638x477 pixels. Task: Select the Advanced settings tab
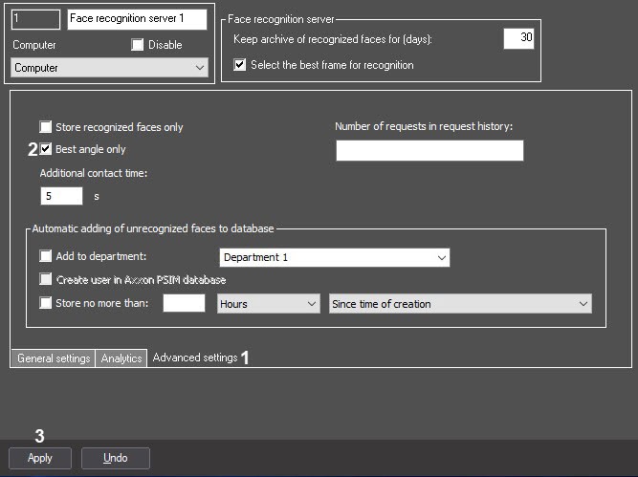coord(195,358)
